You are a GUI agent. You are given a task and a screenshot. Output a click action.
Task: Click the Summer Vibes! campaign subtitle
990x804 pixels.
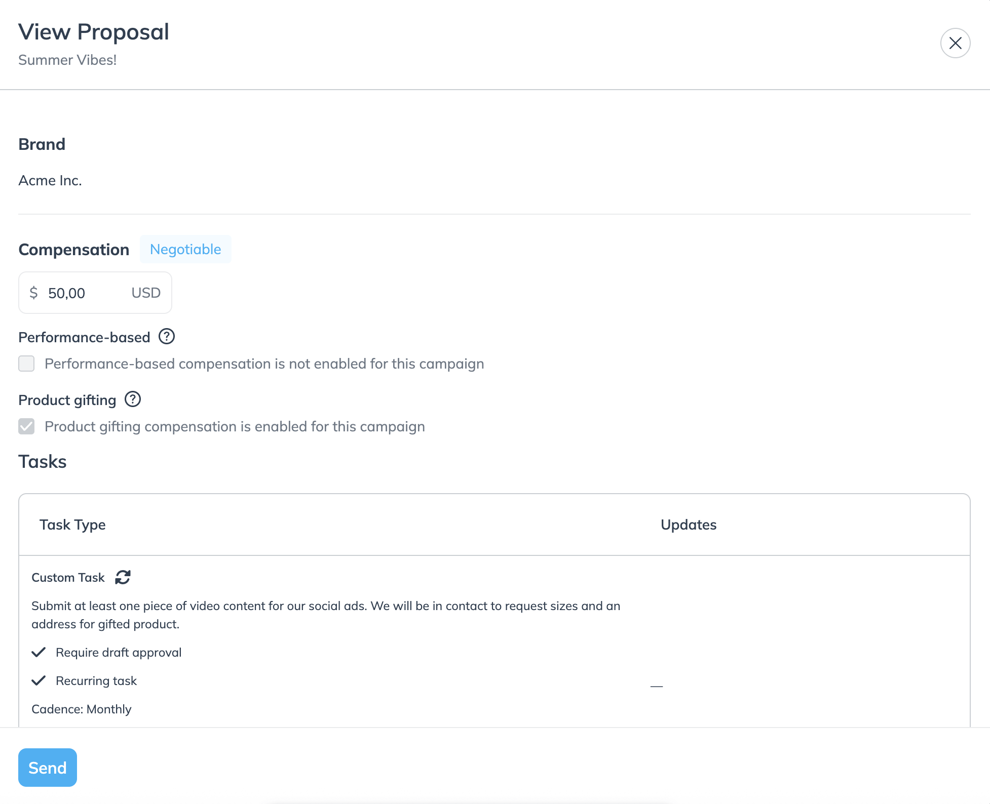[x=67, y=60]
